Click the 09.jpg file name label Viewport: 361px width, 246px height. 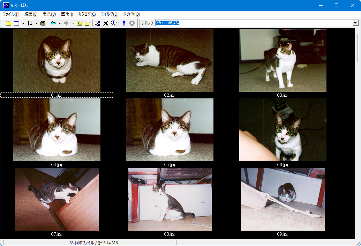[283, 234]
